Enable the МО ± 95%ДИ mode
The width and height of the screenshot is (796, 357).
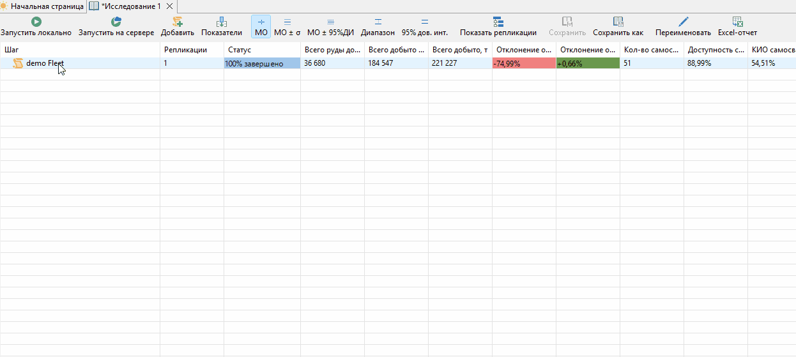330,27
